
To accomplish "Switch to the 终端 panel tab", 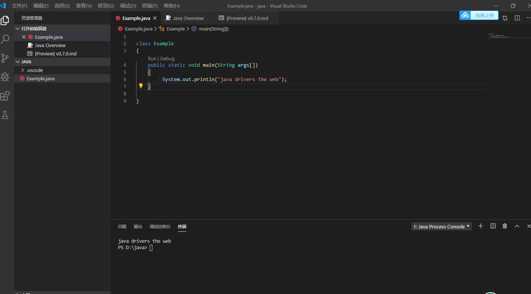I will pyautogui.click(x=182, y=227).
